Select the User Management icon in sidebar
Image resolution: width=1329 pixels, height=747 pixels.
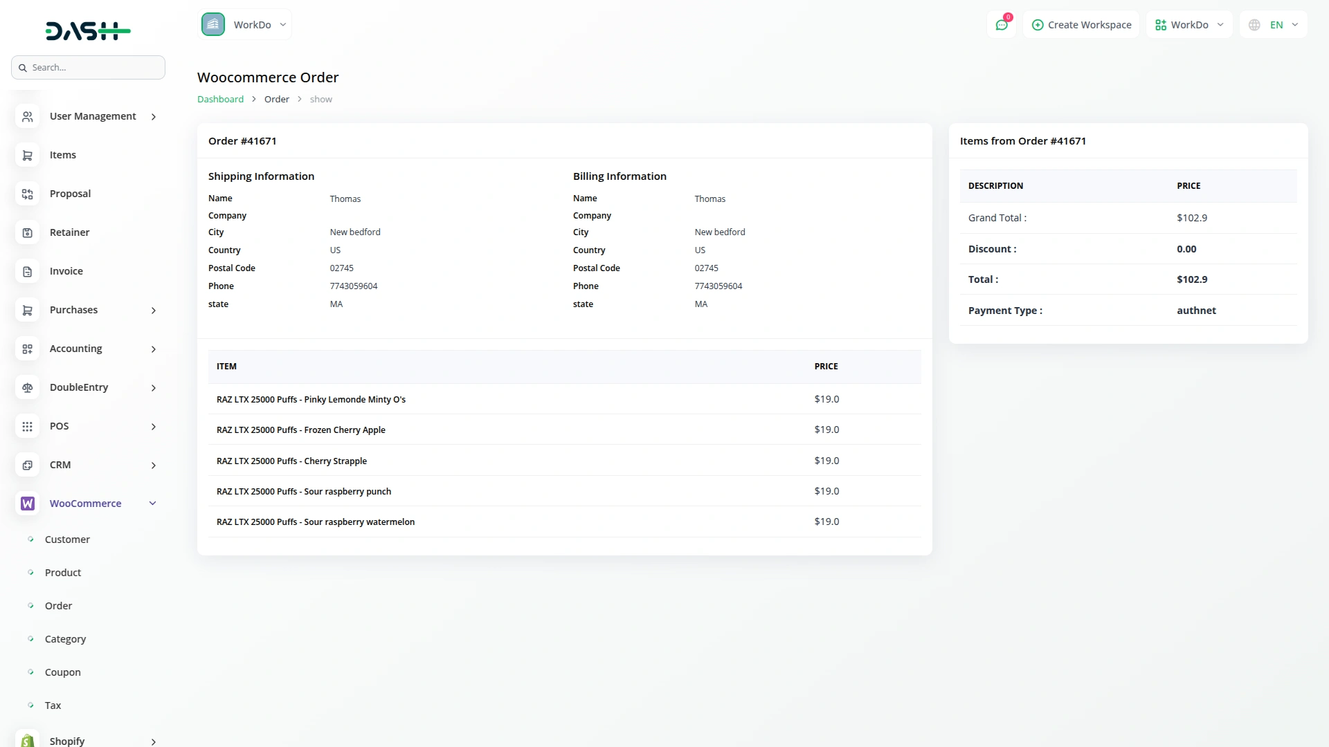[x=27, y=116]
